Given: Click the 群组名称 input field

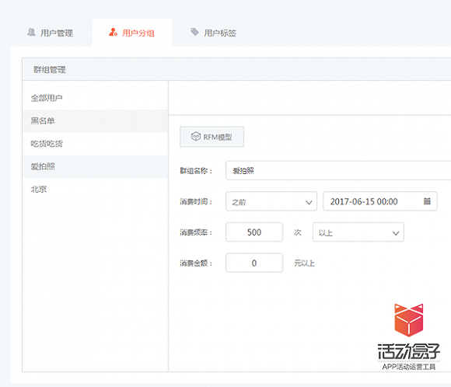Looking at the screenshot, I should click(x=338, y=170).
